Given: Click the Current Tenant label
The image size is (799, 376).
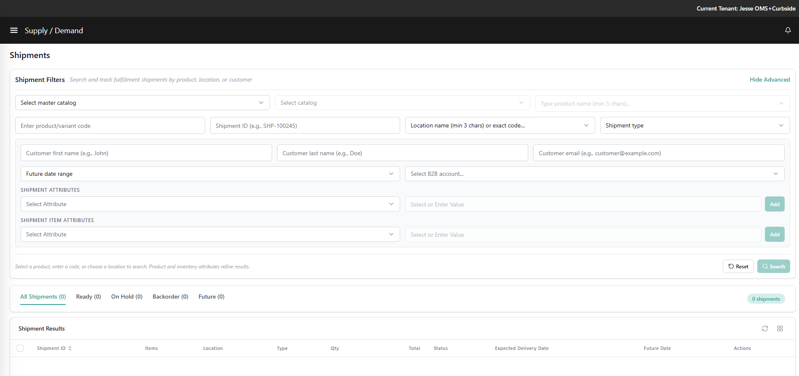Looking at the screenshot, I should pos(746,8).
